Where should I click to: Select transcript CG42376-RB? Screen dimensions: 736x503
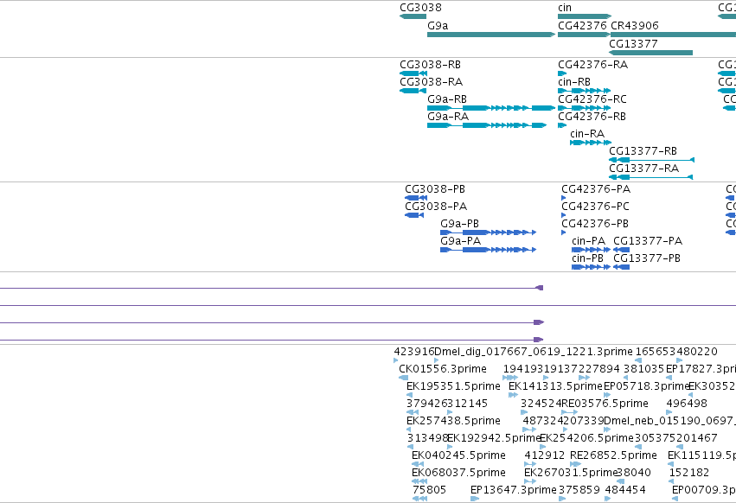point(562,125)
